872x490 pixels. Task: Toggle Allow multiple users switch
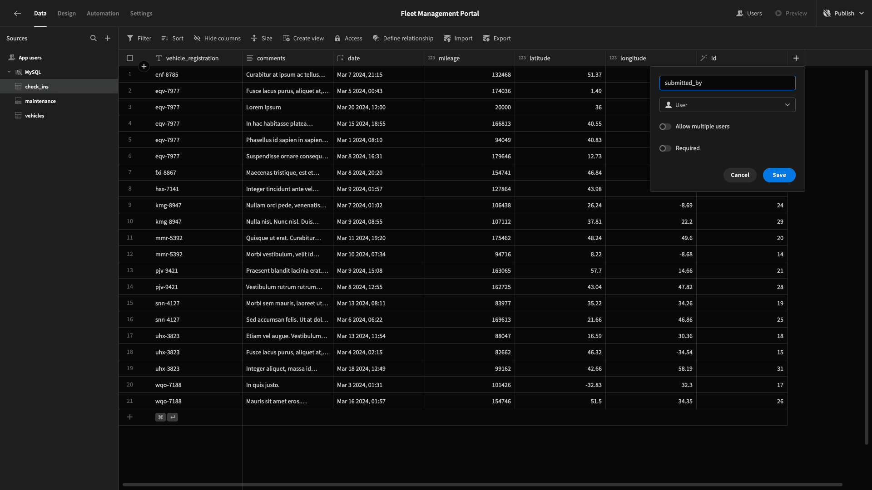pos(665,127)
